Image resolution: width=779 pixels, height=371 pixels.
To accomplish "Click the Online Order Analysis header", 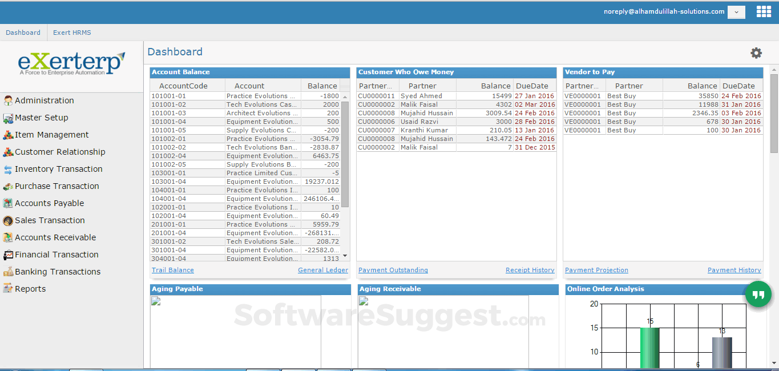I will [666, 289].
